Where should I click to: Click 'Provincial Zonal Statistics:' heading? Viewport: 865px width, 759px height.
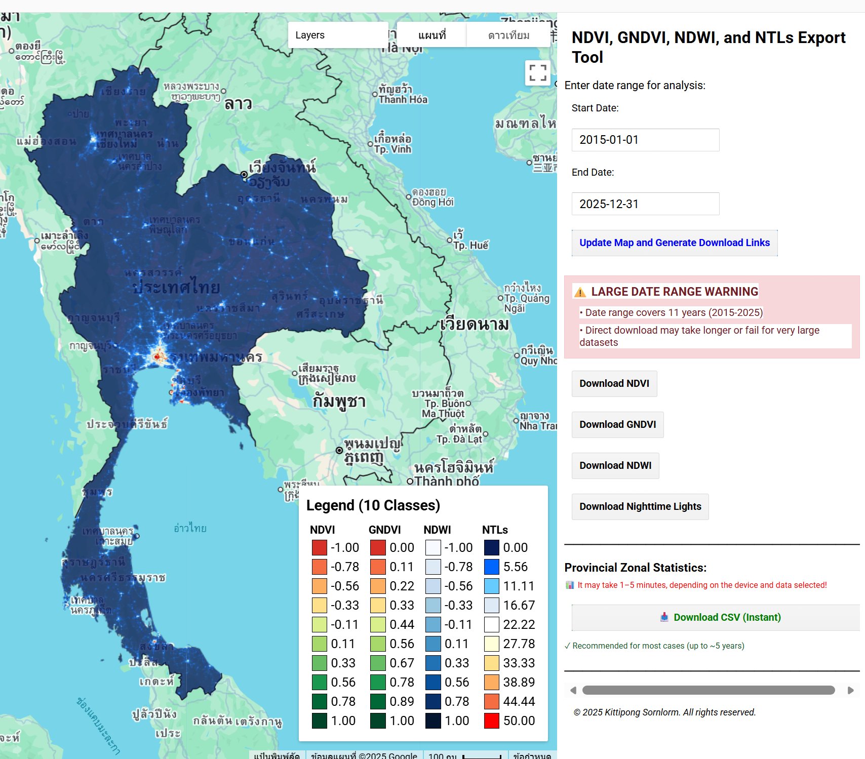(636, 568)
